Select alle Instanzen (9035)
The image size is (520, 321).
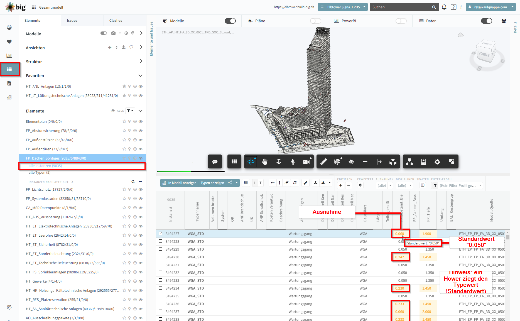45,166
